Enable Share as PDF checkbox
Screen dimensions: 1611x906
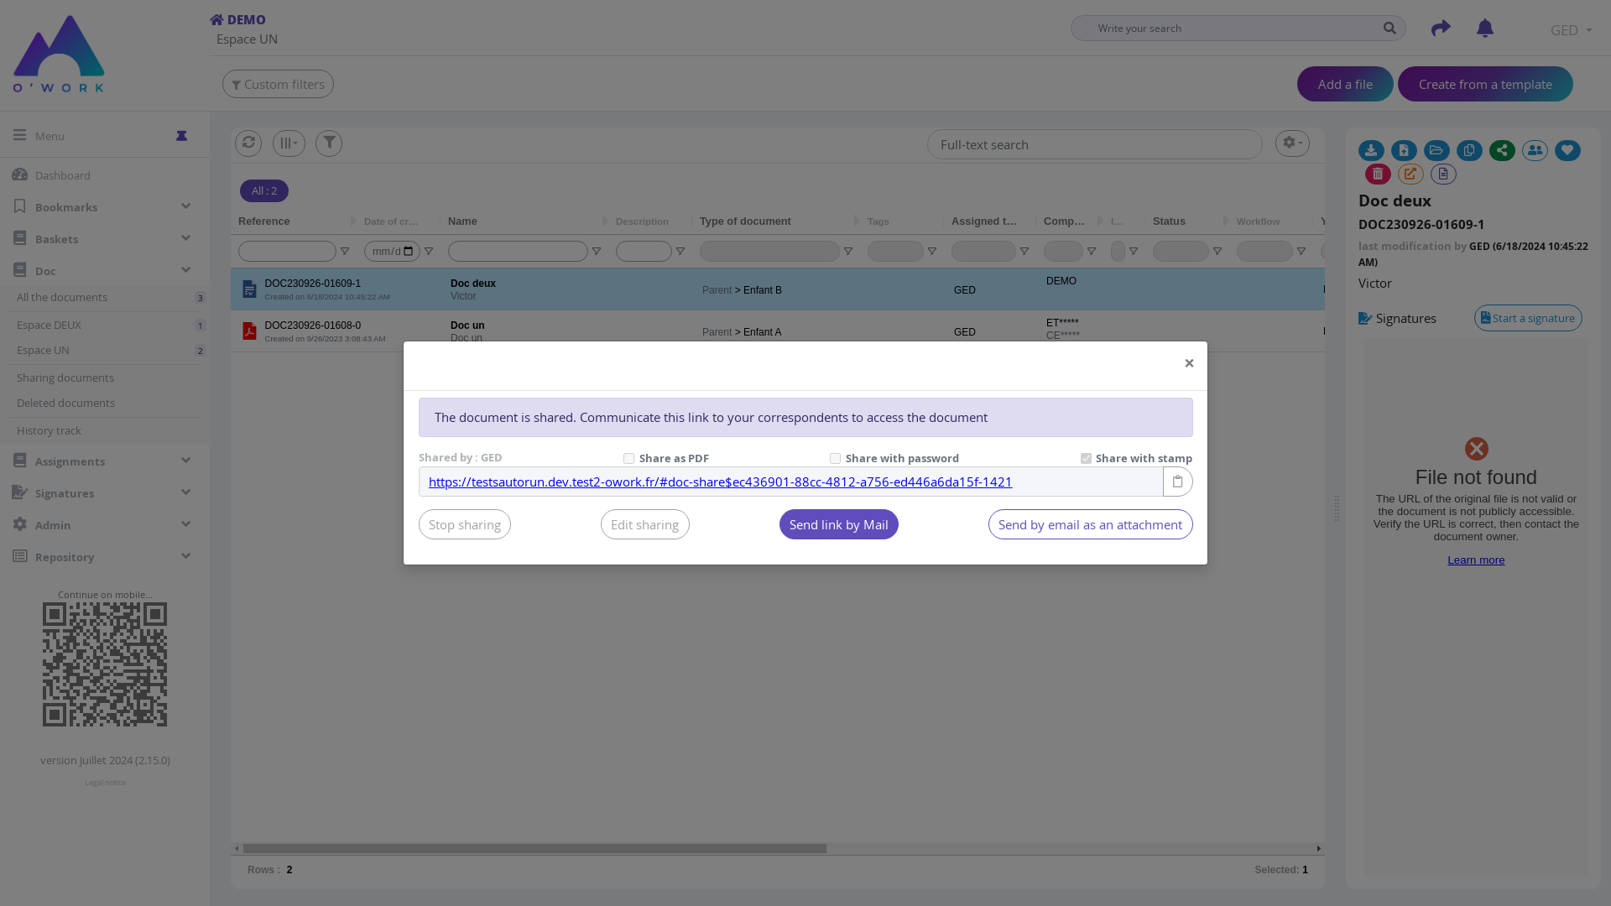628,459
